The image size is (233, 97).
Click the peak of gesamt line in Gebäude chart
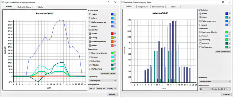point(60,20)
